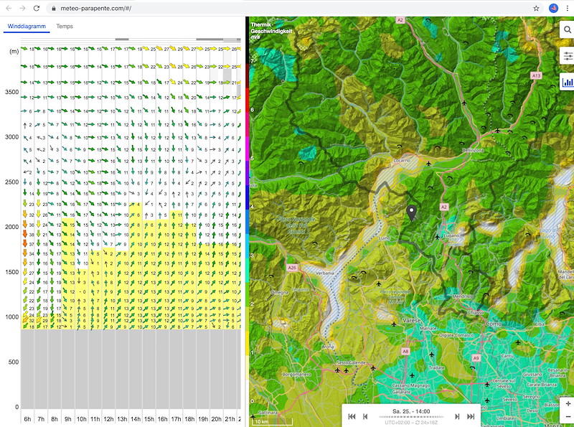Screen dimensions: 574x427
Task: Skip to the next forecast day
Action: pos(471,416)
